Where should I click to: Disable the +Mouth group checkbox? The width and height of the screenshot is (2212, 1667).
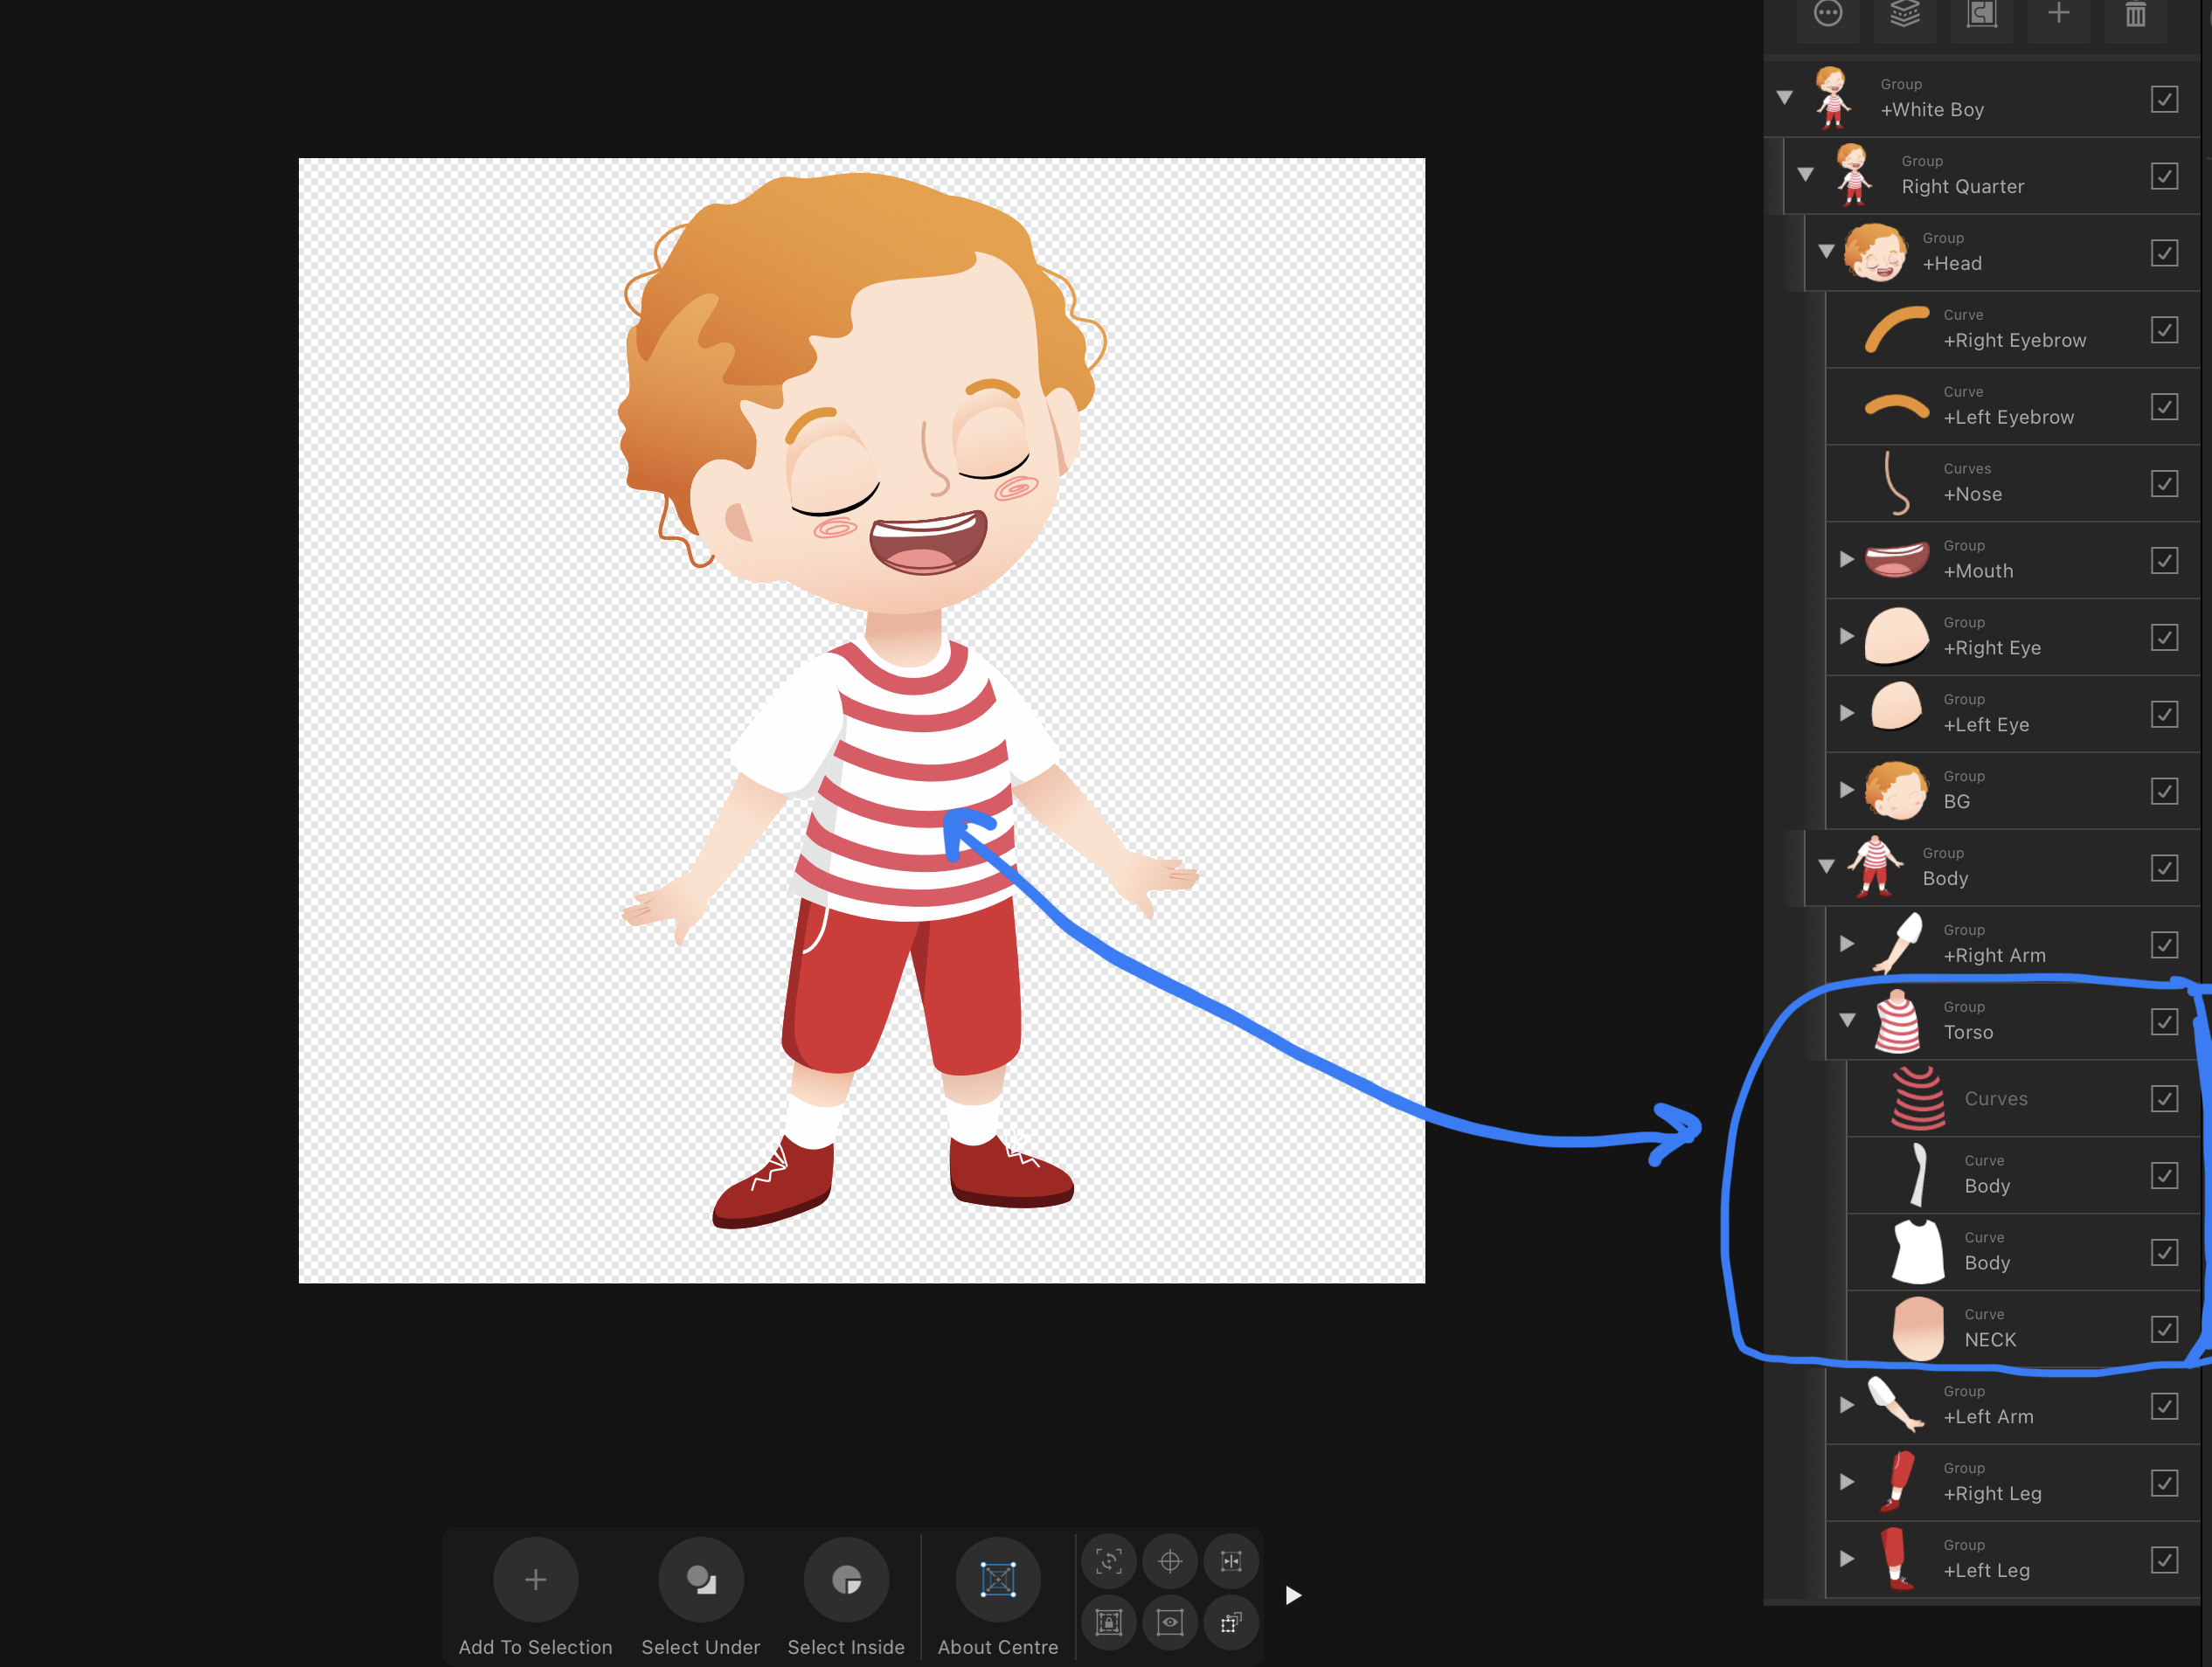(x=2165, y=560)
